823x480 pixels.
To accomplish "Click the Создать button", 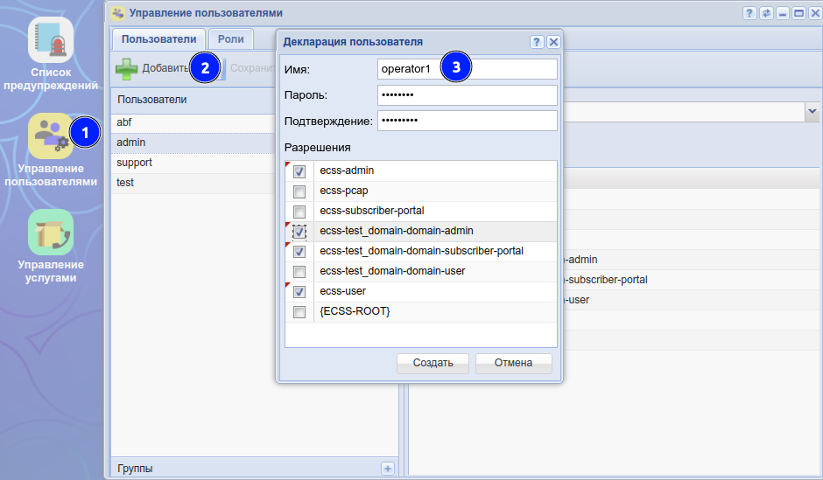I will 433,363.
